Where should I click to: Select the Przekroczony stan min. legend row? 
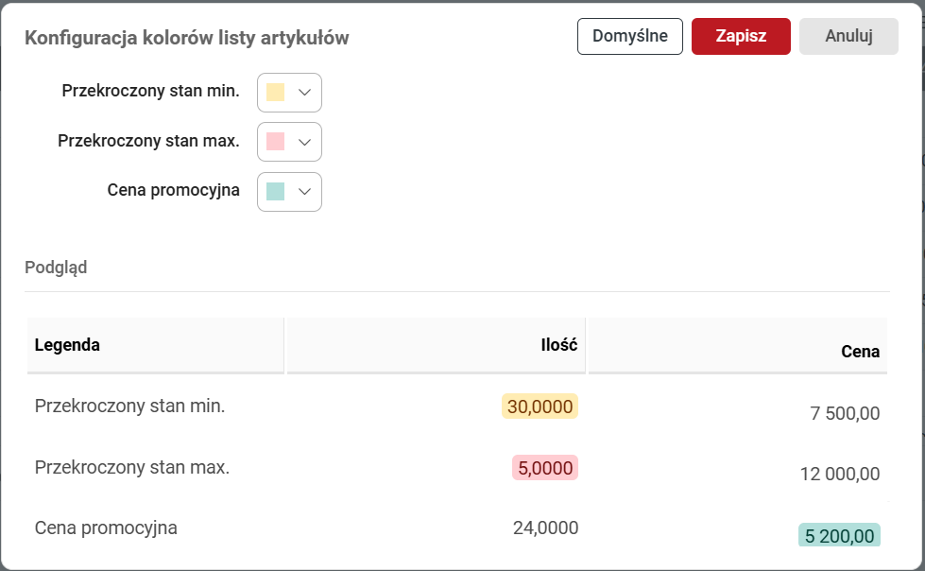pos(129,407)
